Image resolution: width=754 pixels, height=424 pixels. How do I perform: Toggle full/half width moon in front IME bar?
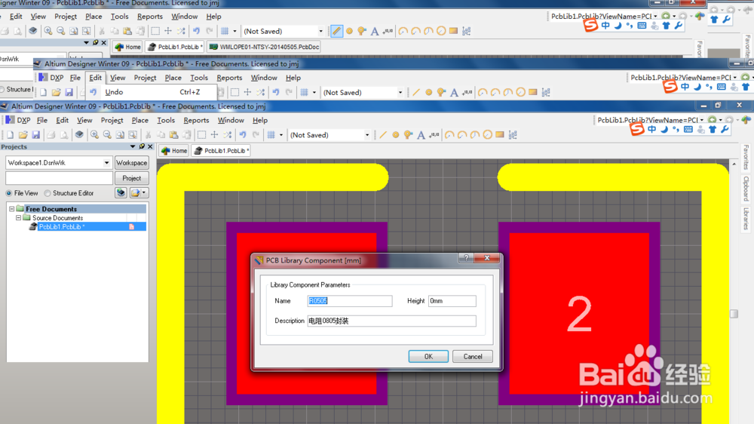coord(664,130)
